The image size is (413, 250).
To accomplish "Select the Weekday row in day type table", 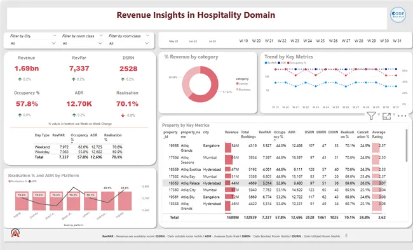I will pyautogui.click(x=78, y=152).
